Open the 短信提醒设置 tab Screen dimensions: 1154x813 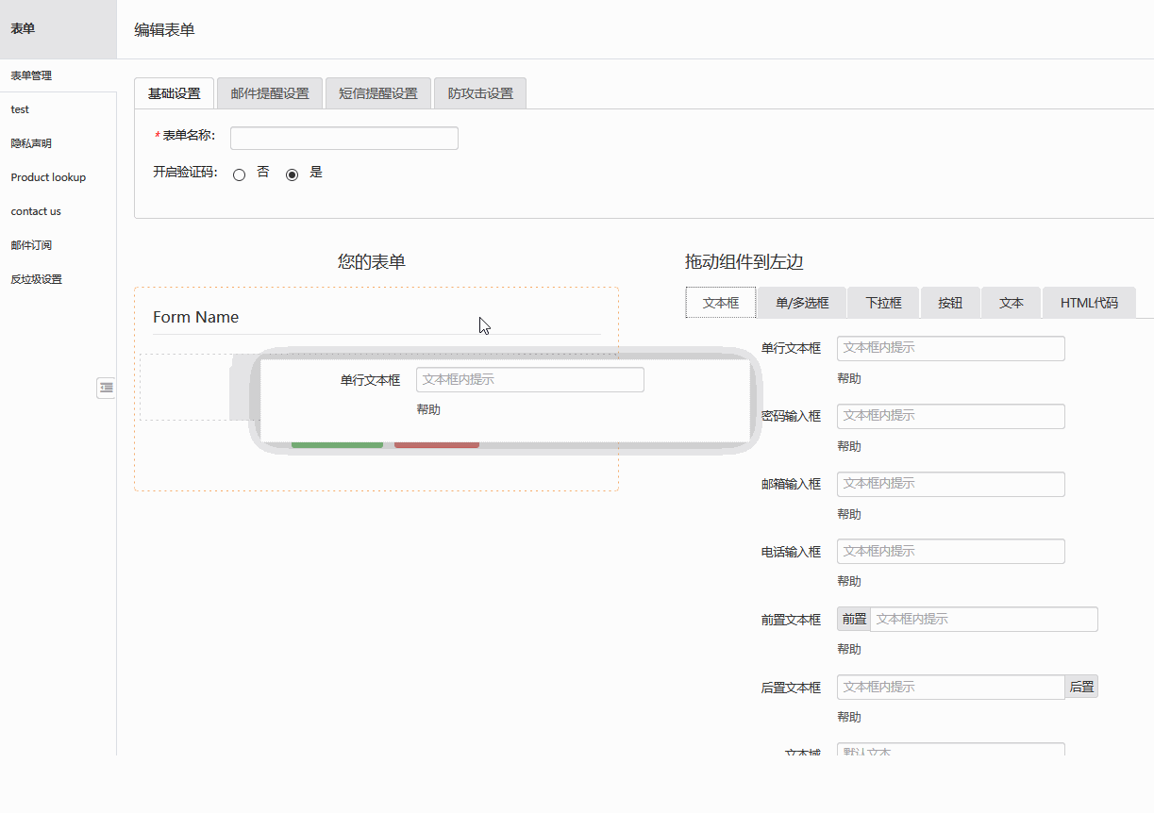[x=377, y=93]
